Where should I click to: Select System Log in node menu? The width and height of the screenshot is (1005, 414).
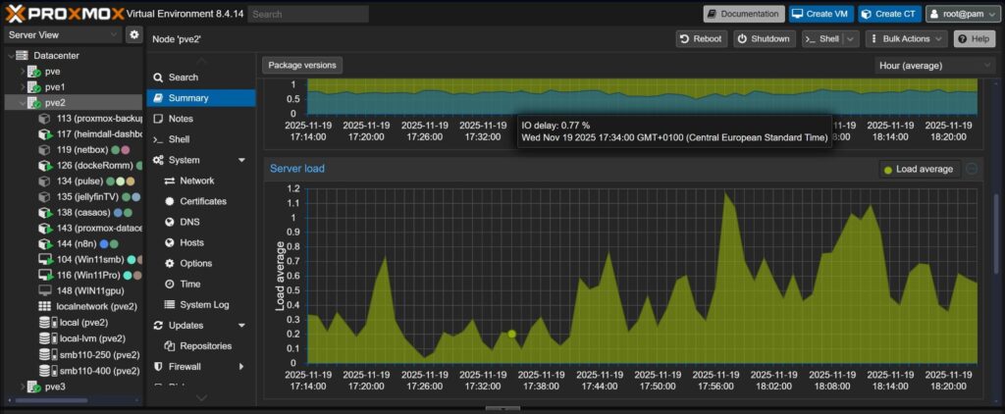pos(204,304)
